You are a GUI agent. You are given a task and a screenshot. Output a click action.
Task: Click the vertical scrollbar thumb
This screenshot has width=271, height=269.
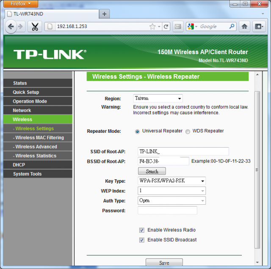[x=257, y=170]
